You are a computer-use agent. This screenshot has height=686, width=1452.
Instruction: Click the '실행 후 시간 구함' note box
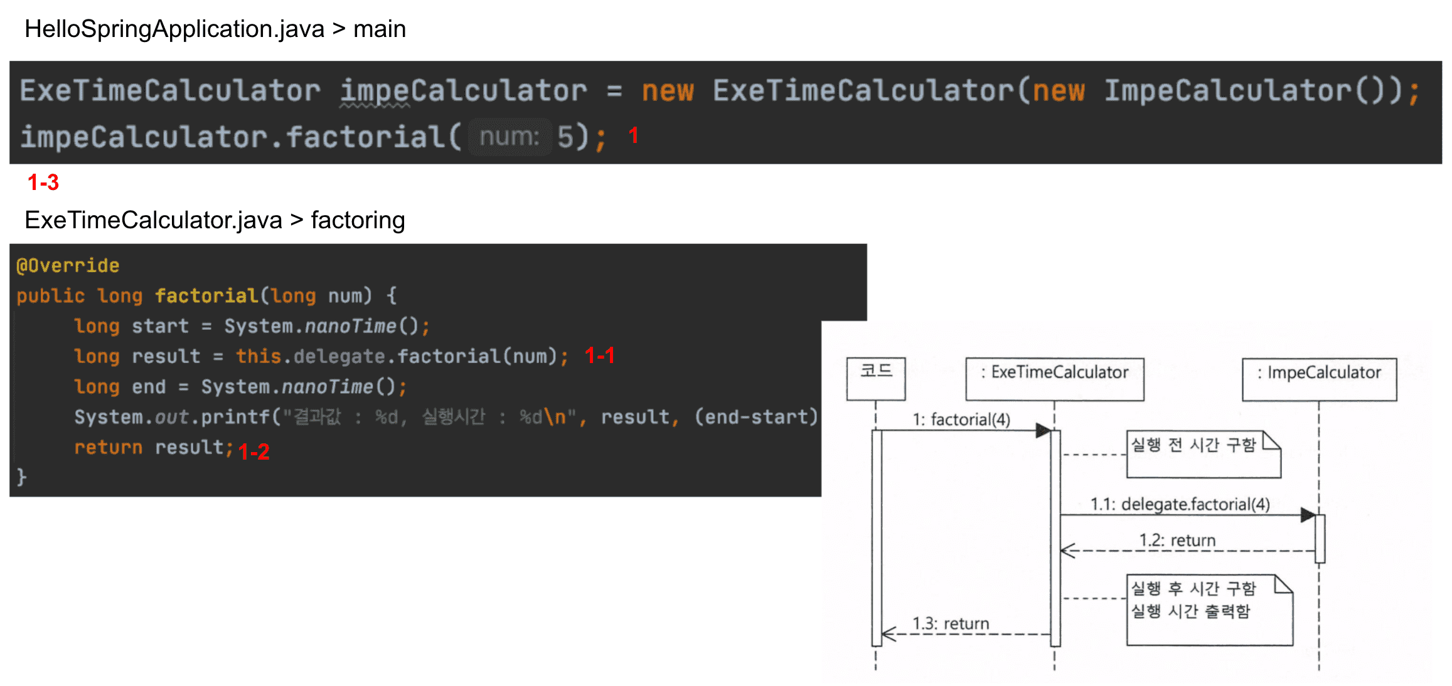click(x=1209, y=608)
